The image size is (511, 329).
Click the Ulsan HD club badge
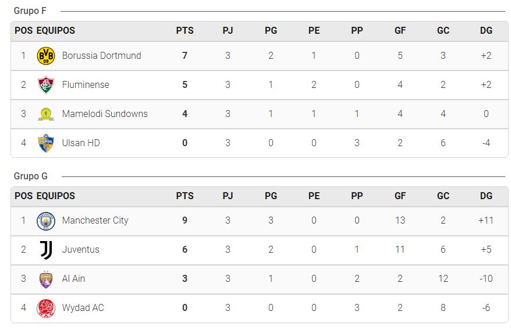46,143
